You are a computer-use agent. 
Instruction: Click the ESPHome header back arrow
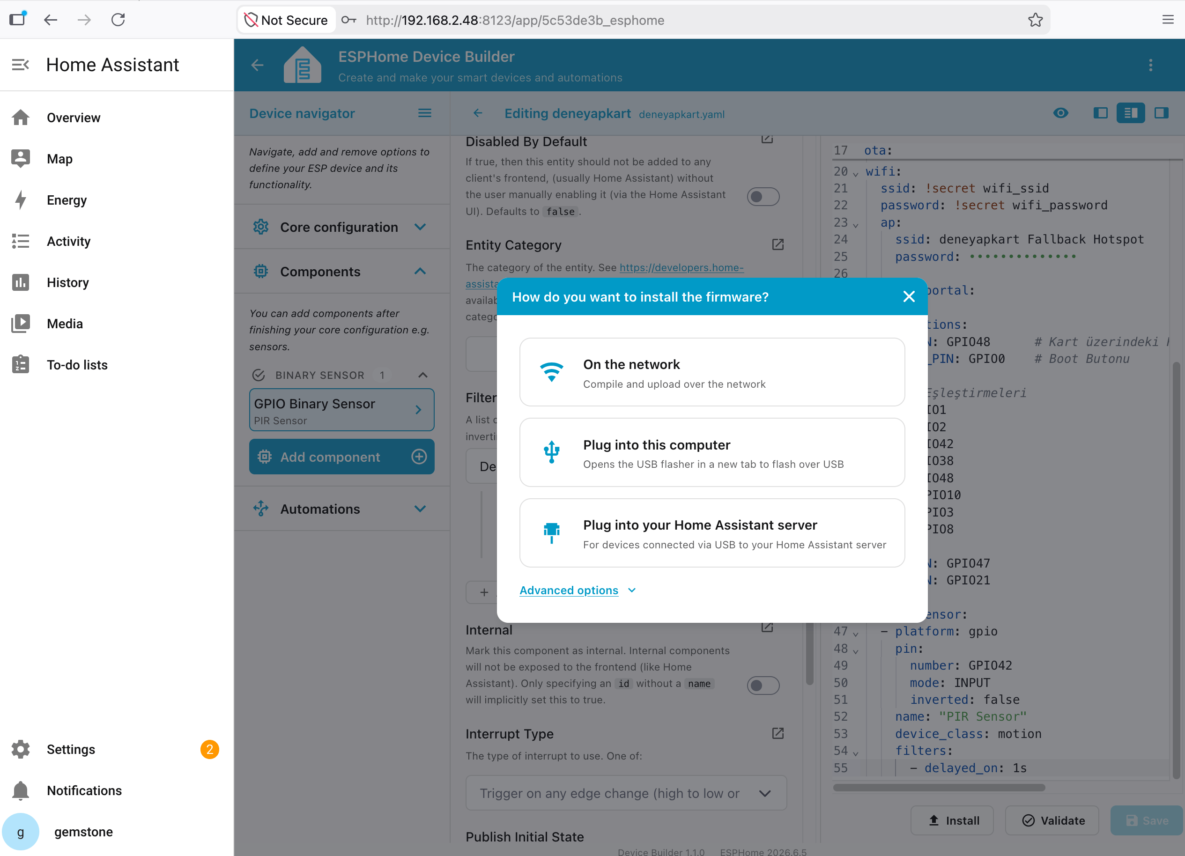point(257,65)
